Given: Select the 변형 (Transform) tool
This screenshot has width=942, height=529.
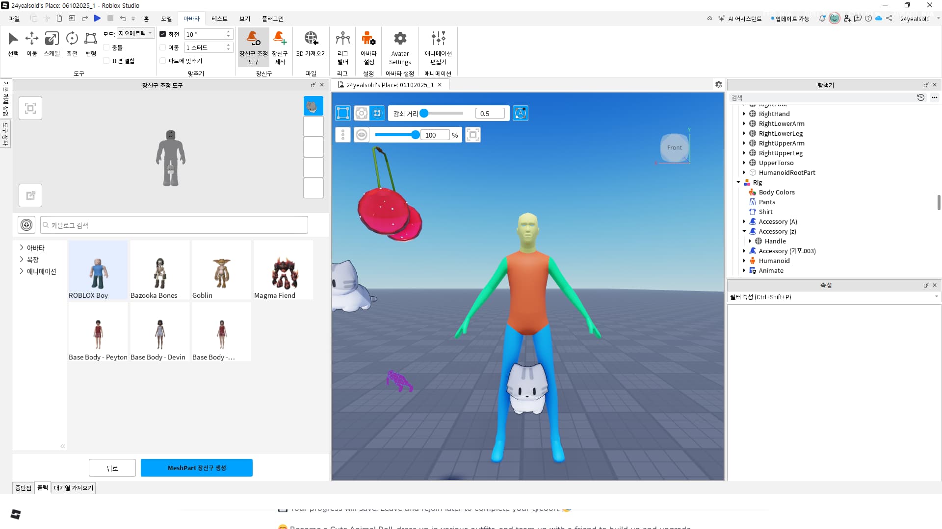Looking at the screenshot, I should [x=91, y=43].
